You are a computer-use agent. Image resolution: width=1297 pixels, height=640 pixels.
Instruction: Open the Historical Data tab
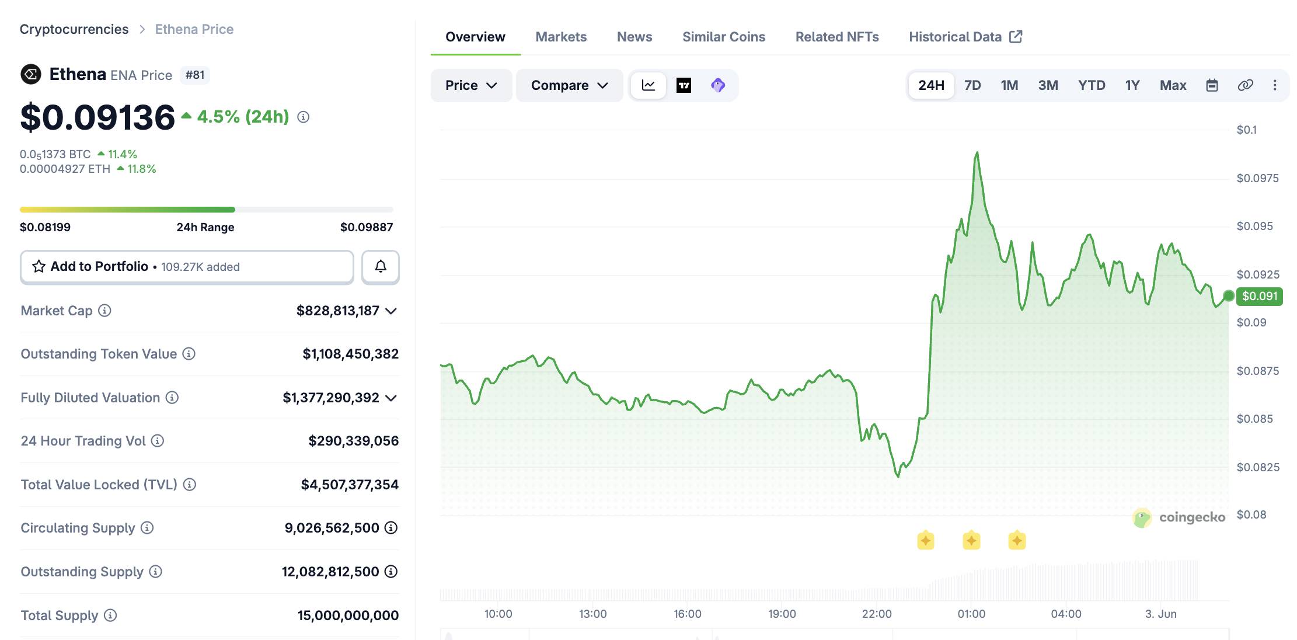pos(965,37)
